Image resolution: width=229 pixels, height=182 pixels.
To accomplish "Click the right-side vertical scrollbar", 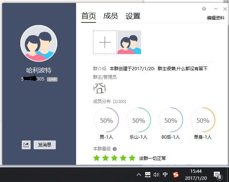I will click(228, 94).
